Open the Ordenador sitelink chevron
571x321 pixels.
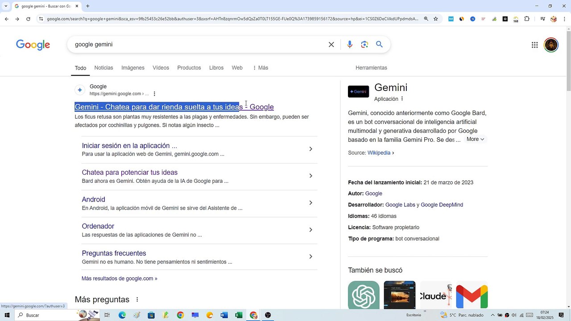(x=310, y=230)
